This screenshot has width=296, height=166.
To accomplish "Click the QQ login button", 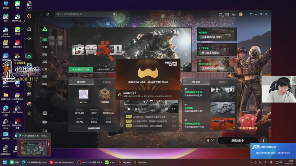I will tap(211, 141).
